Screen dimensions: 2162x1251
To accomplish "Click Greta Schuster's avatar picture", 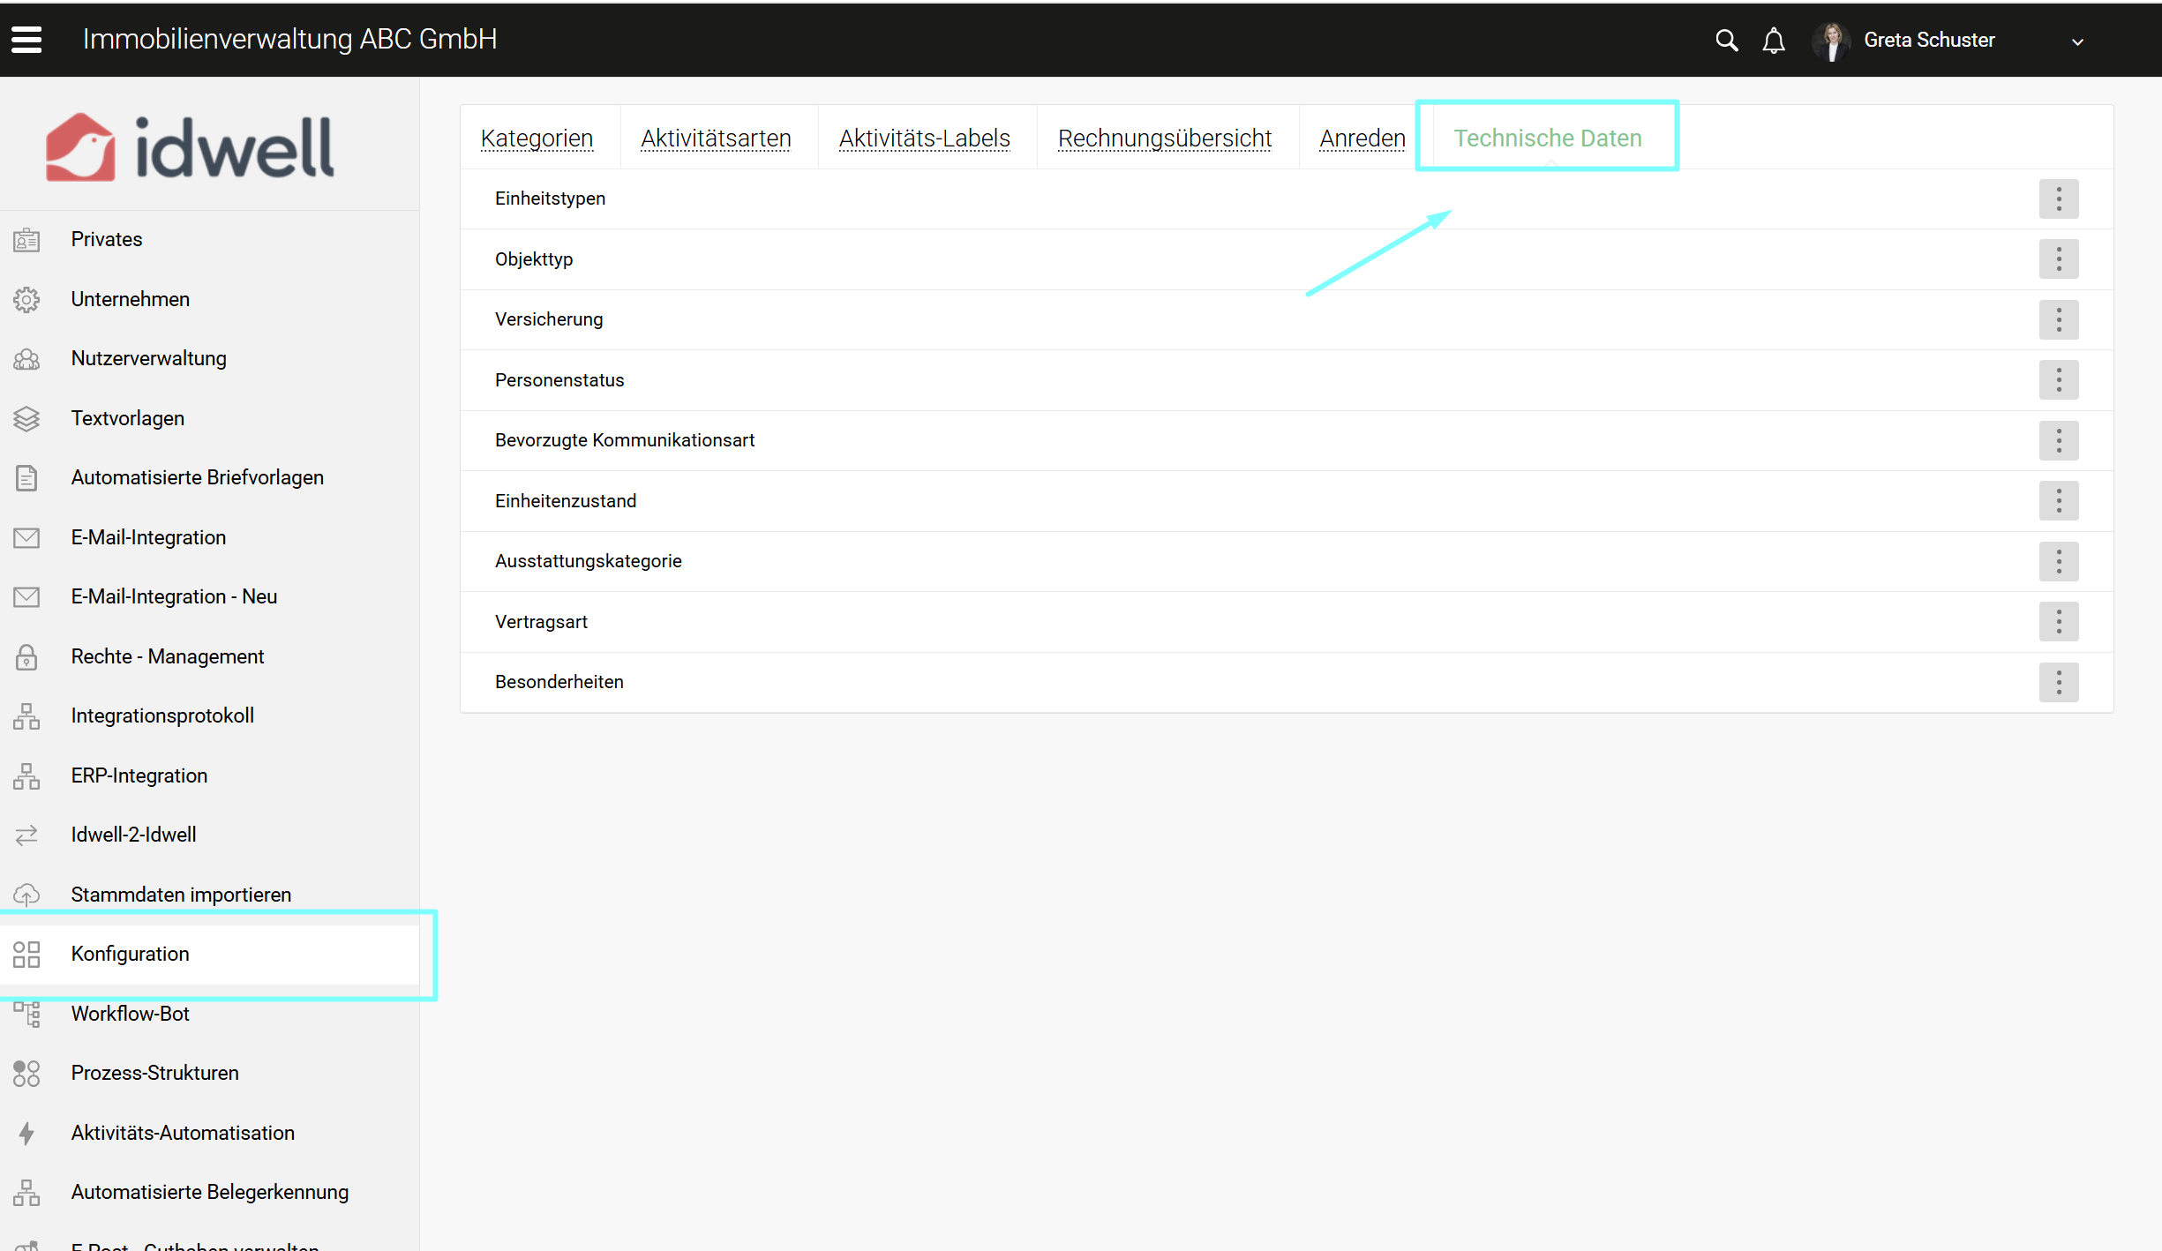I will [1832, 41].
